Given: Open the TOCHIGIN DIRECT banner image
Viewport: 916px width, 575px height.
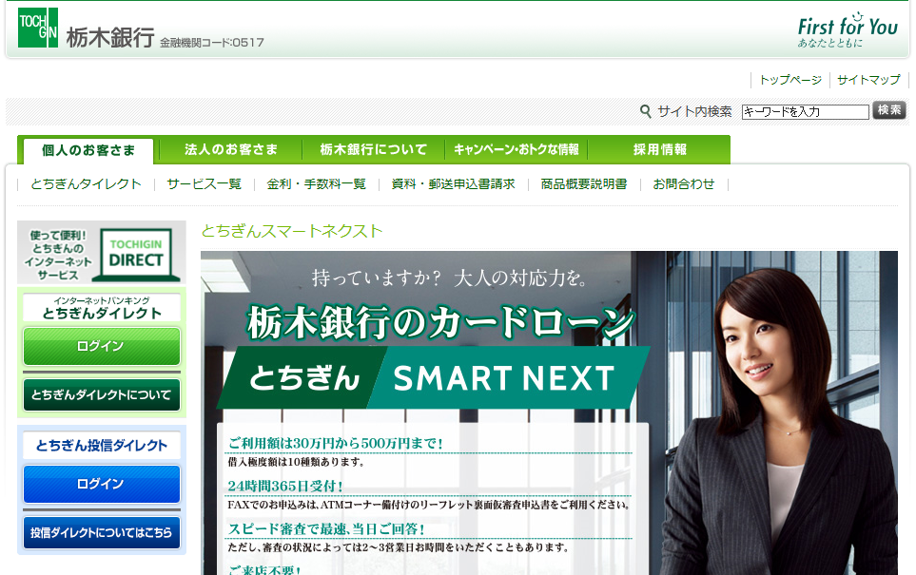Looking at the screenshot, I should tap(102, 252).
